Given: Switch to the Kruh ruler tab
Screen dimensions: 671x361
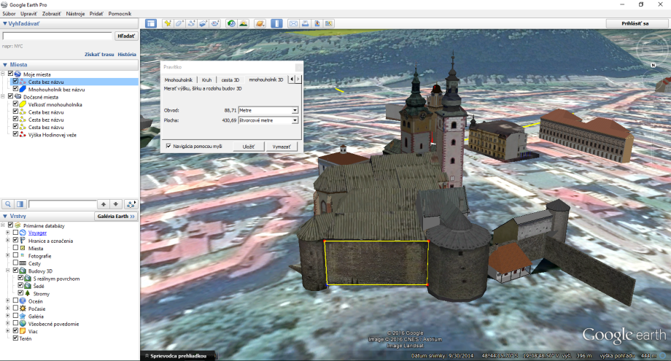Looking at the screenshot, I should [x=206, y=79].
